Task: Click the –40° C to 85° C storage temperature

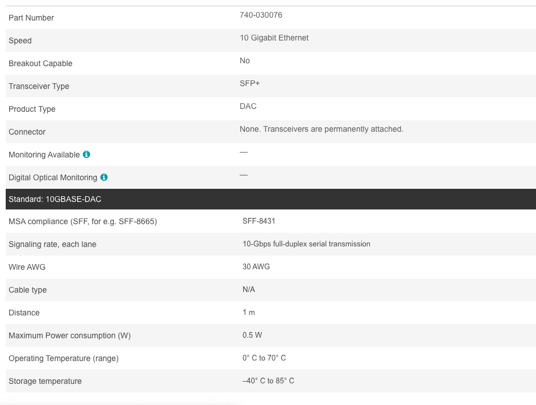Action: click(268, 380)
